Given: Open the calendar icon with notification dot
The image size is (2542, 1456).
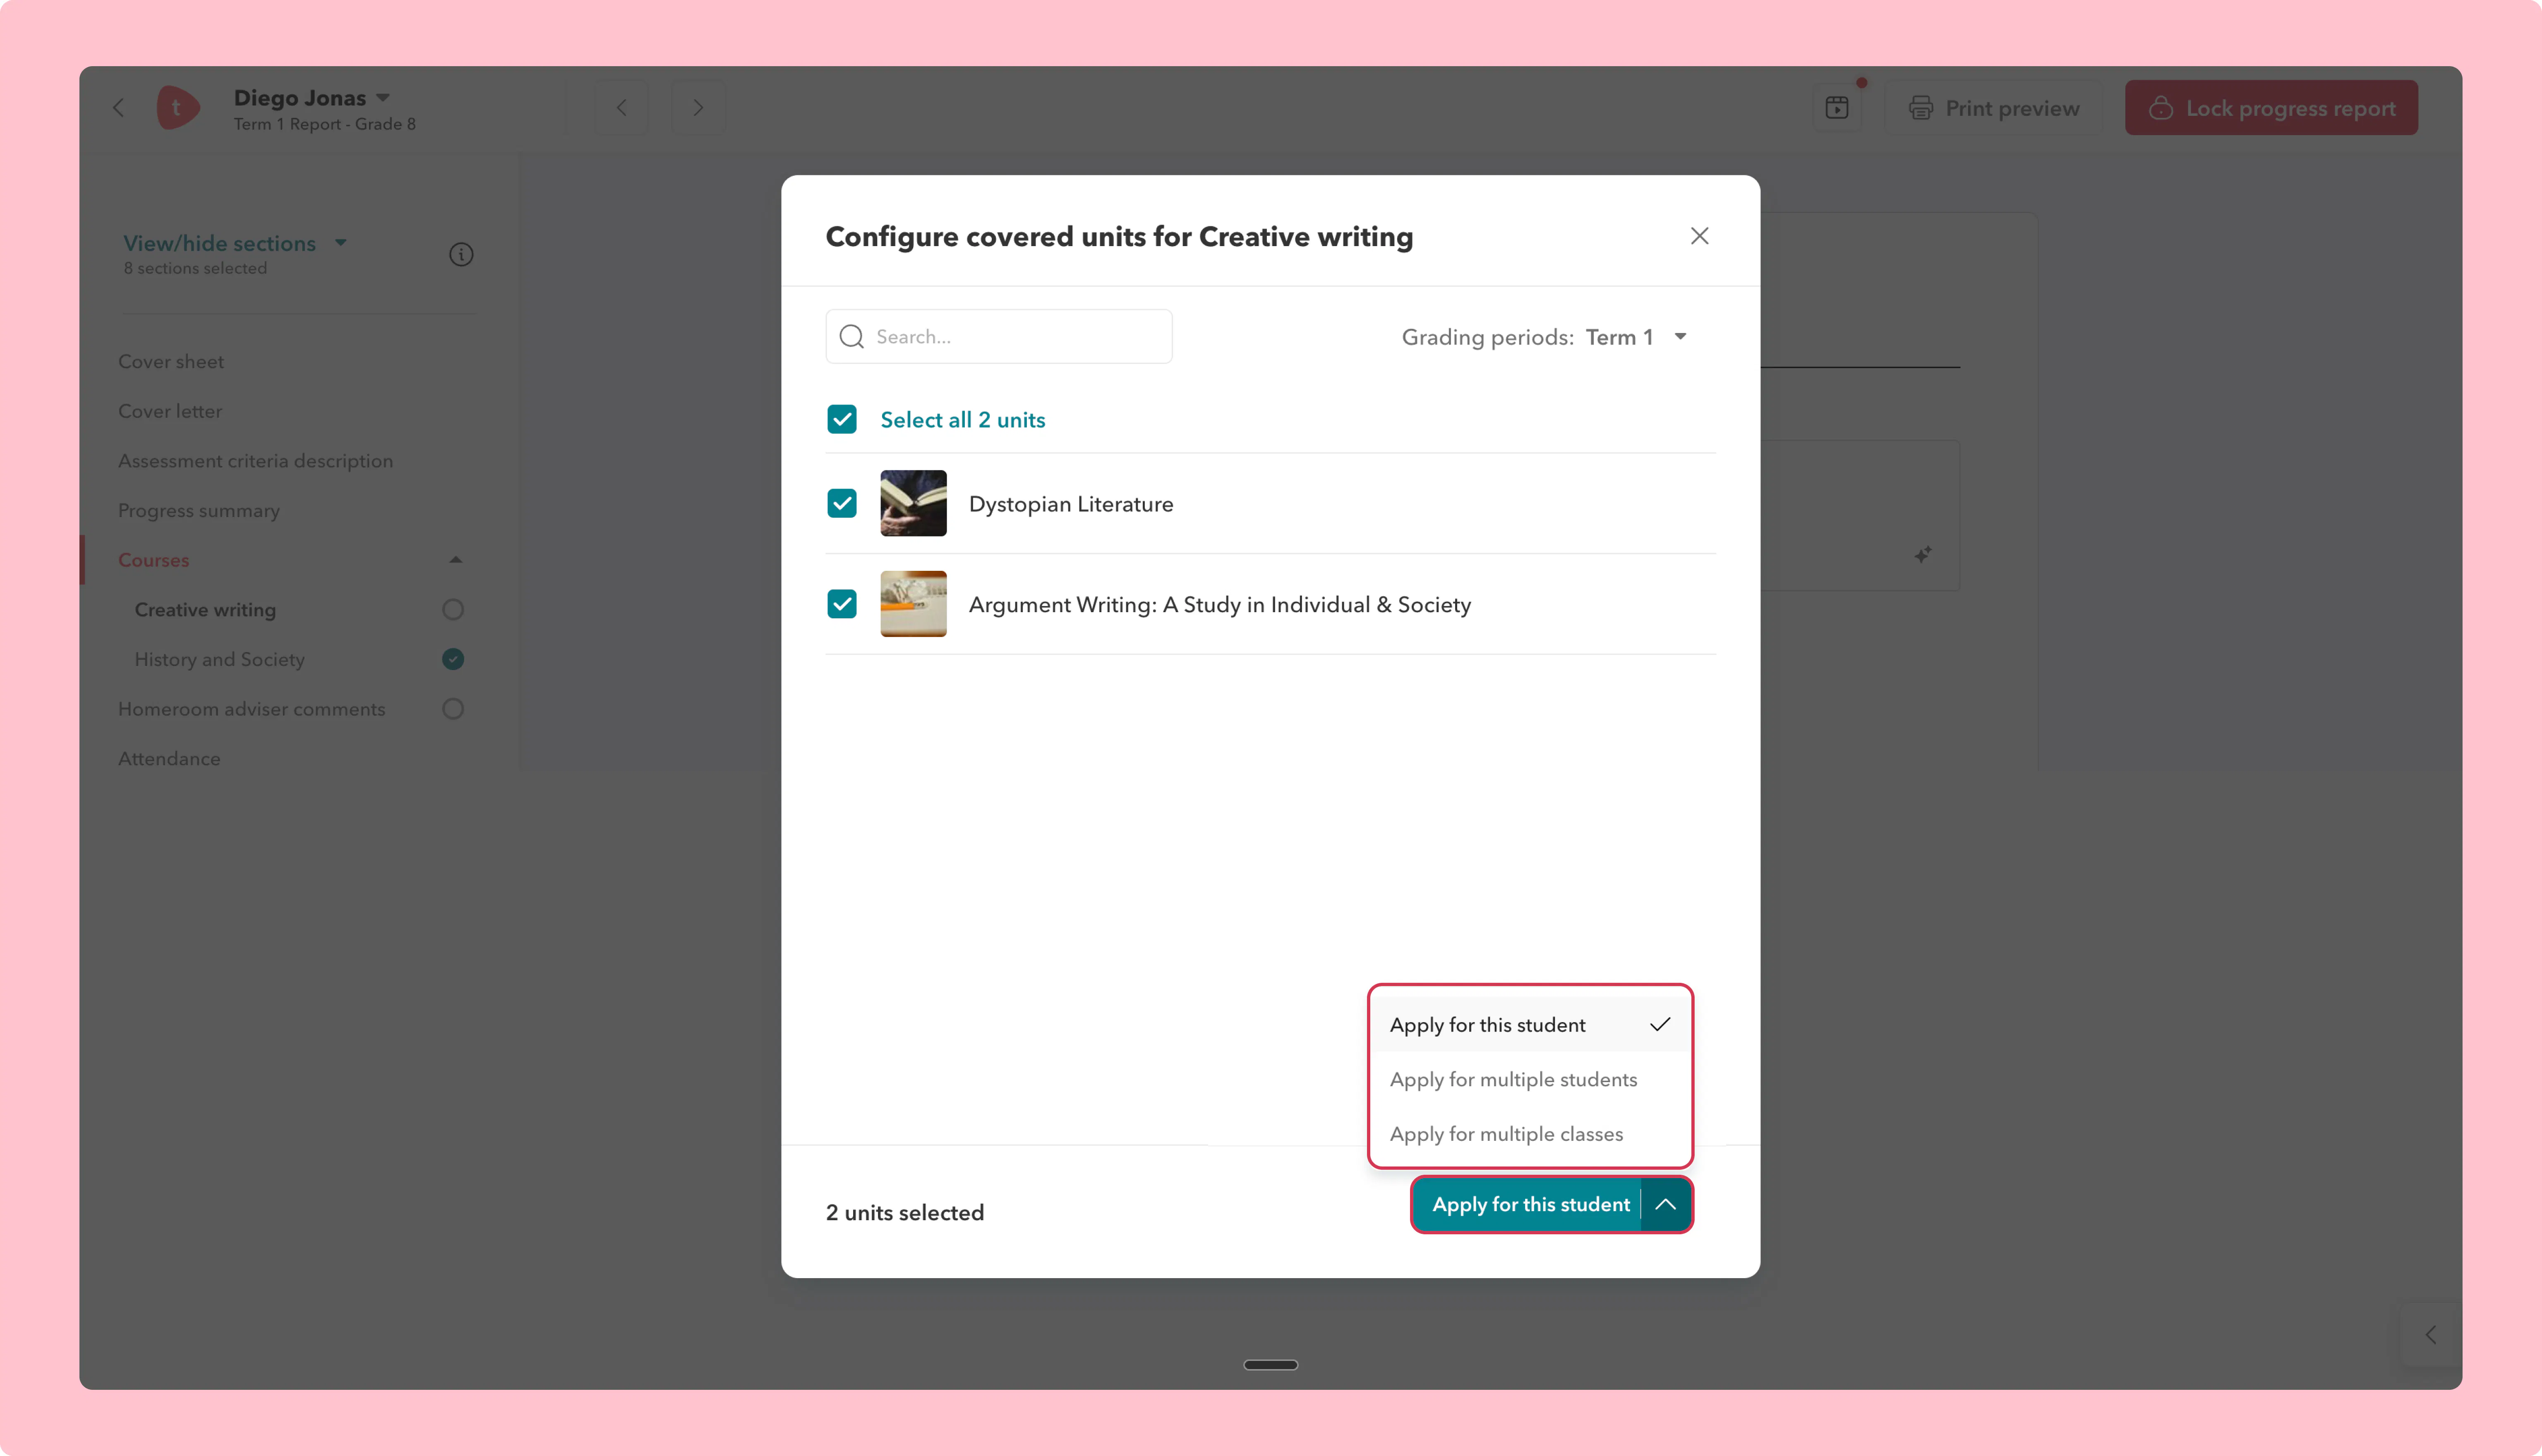Looking at the screenshot, I should [1837, 108].
